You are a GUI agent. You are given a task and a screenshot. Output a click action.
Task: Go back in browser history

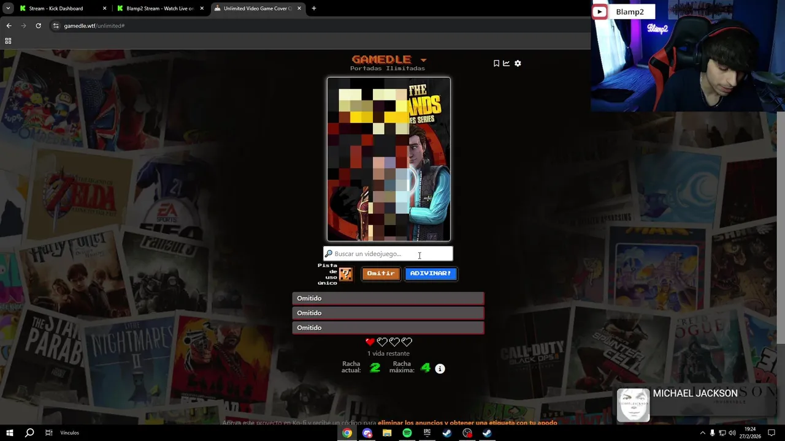9,26
